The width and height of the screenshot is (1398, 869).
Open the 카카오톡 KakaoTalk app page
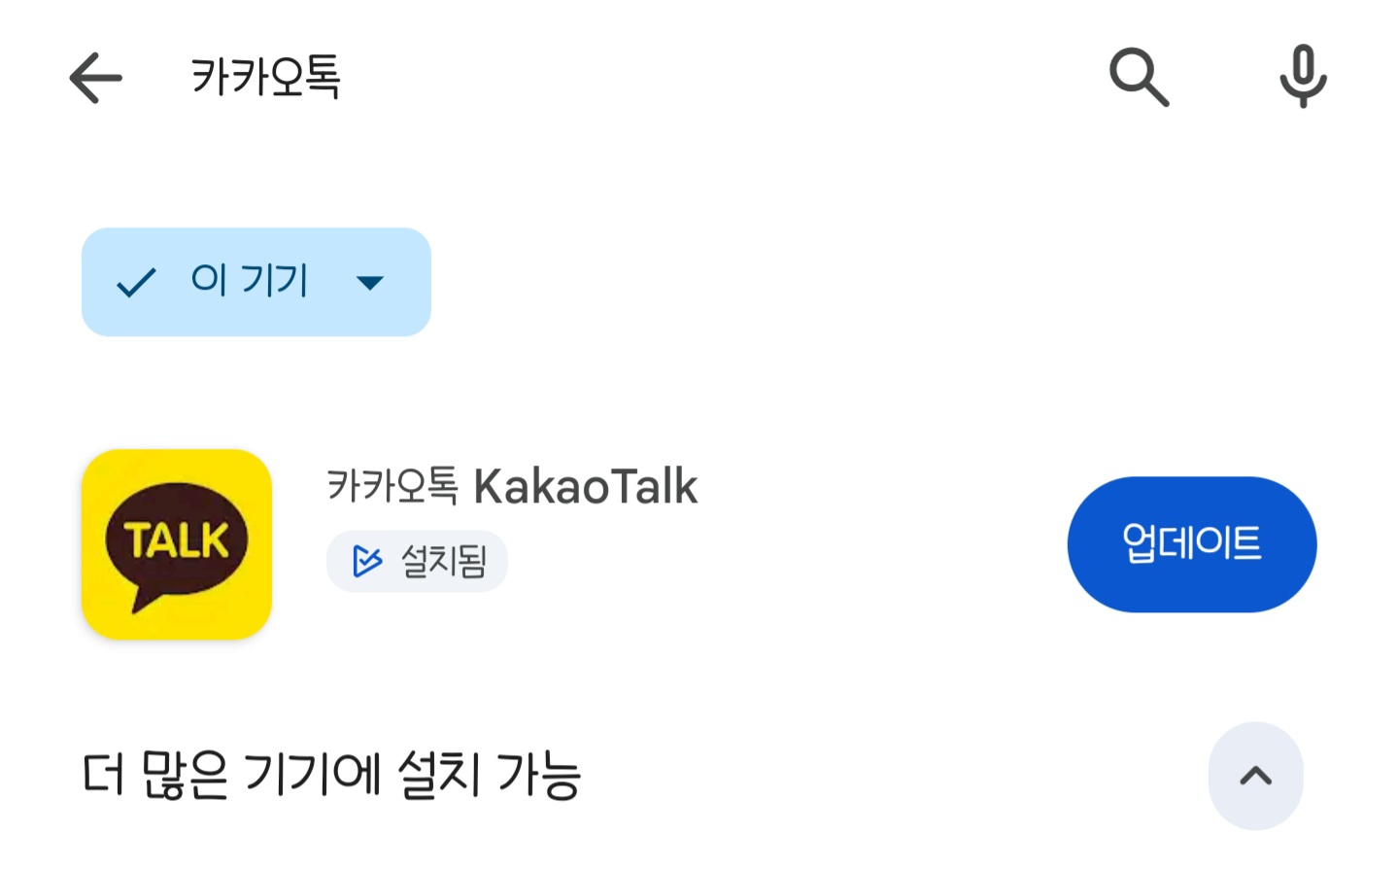pos(512,487)
